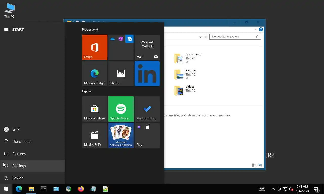324x194 pixels.
Task: Open the Office tile
Action: (x=95, y=47)
